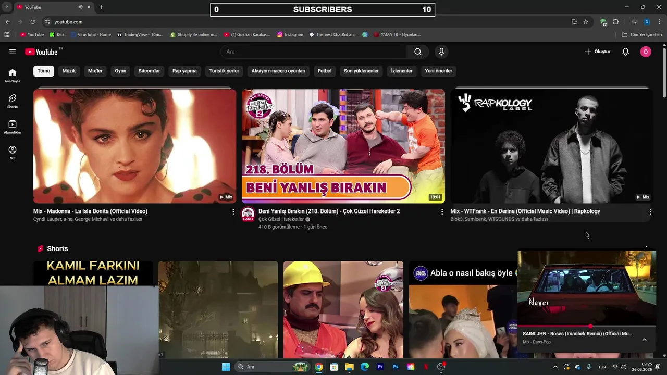667x375 pixels.
Task: Select the Son yüklenenler chip
Action: pyautogui.click(x=361, y=71)
